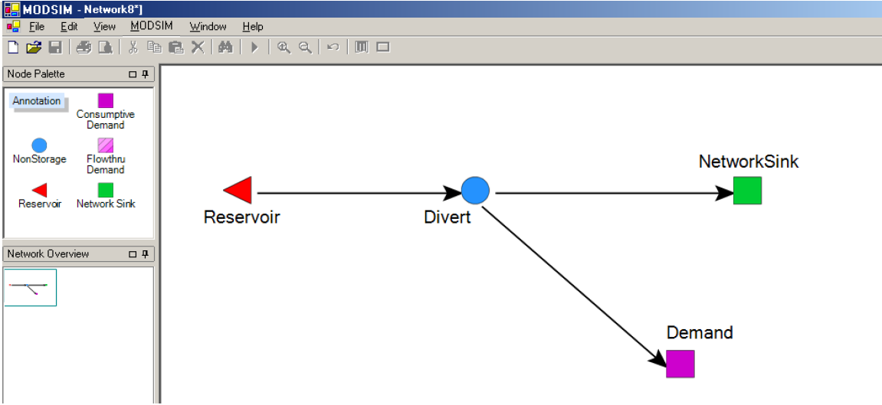This screenshot has height=405, width=882.
Task: Click the binoculars Find icon
Action: 225,47
